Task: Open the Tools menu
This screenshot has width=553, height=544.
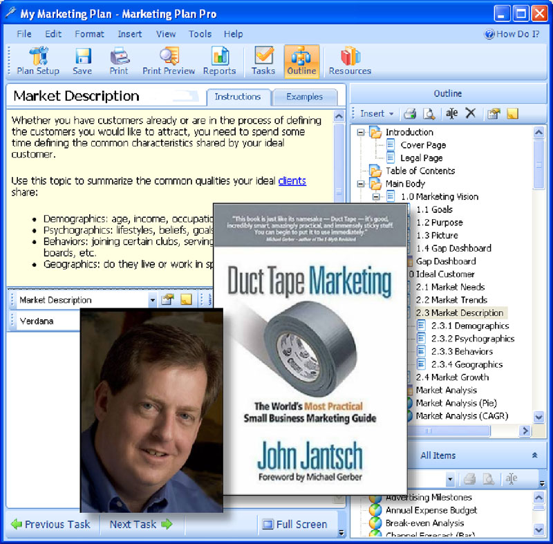Action: click(200, 34)
